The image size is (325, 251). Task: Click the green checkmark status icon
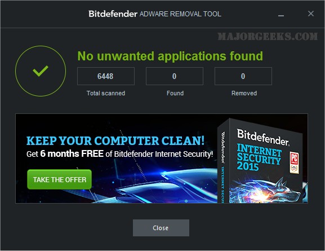41,71
